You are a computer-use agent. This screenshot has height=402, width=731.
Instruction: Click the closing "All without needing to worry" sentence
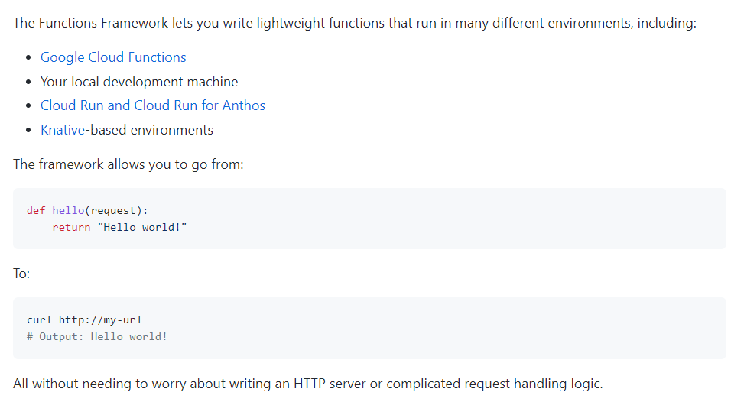(307, 384)
